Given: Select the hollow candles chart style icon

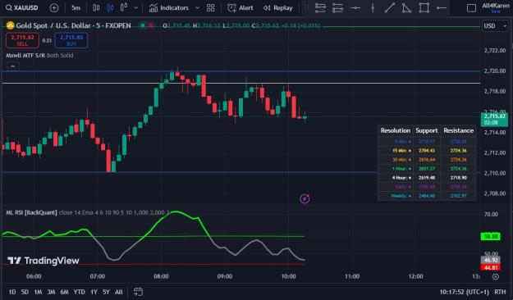Looking at the screenshot, I should click(124, 7).
